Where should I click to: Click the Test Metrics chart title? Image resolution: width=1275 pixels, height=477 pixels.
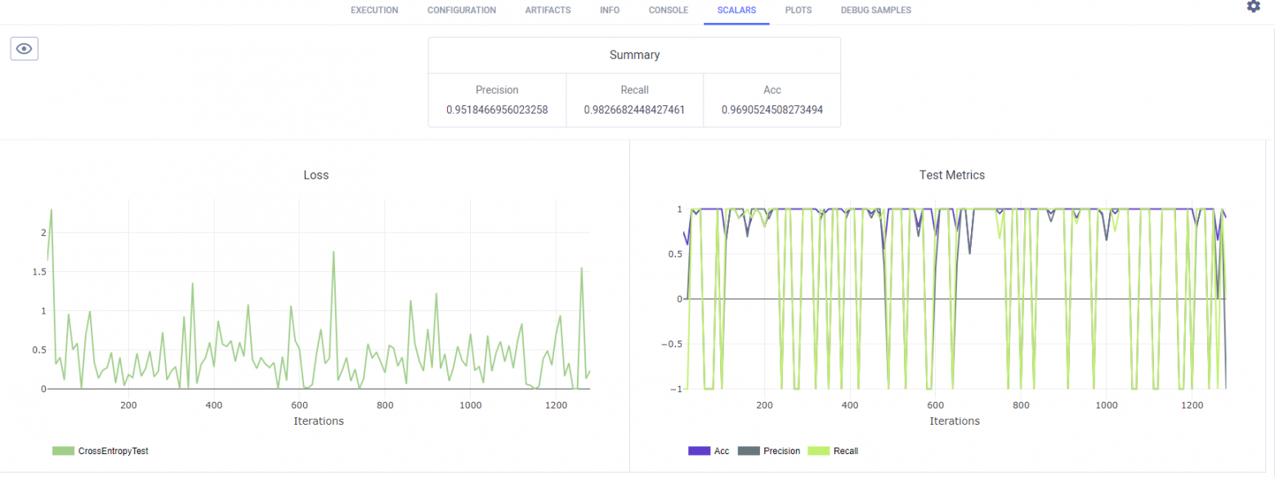(x=952, y=175)
